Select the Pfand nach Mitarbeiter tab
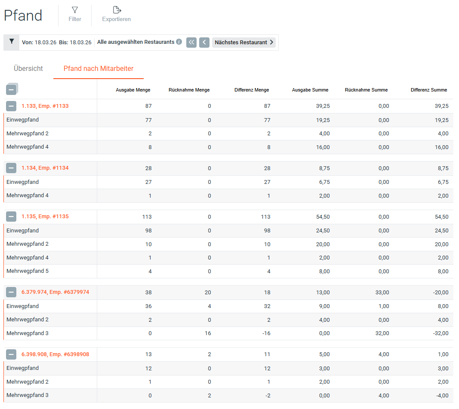Viewport: 459px width, 409px height. [x=99, y=68]
